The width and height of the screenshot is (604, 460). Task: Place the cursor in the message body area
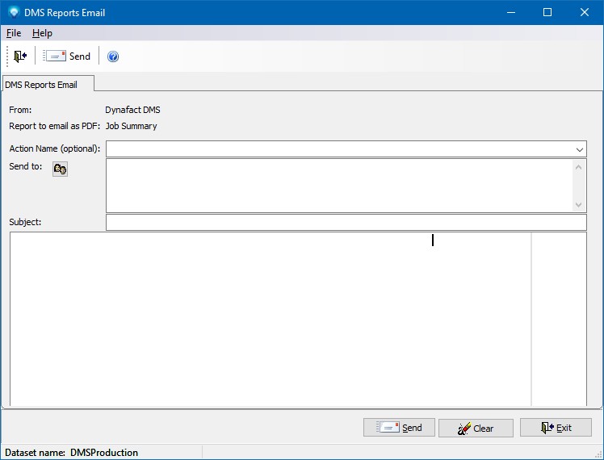coord(271,319)
